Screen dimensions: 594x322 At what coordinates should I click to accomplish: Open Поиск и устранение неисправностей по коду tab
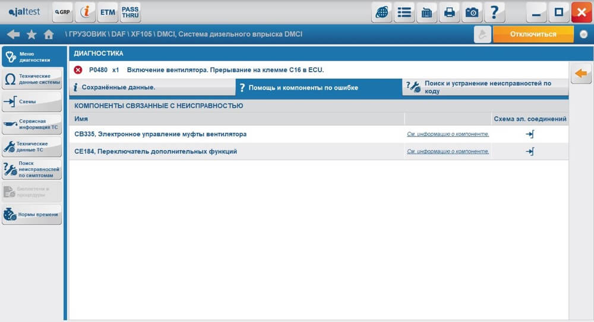(485, 87)
